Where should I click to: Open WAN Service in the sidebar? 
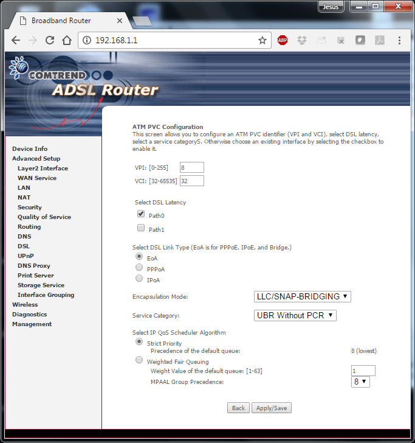[37, 178]
